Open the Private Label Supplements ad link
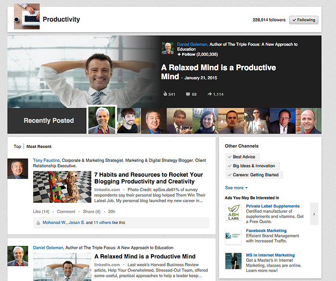This screenshot has height=281, width=336. pyautogui.click(x=273, y=206)
